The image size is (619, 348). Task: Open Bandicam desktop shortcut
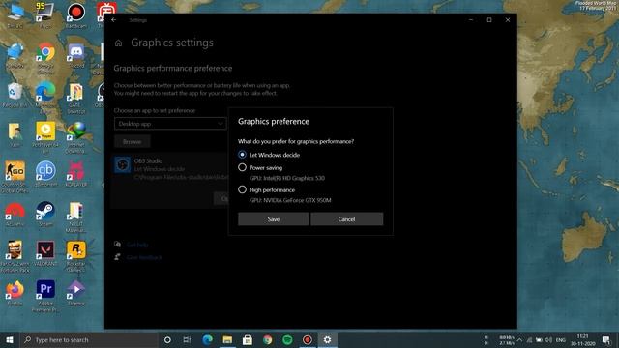click(75, 15)
